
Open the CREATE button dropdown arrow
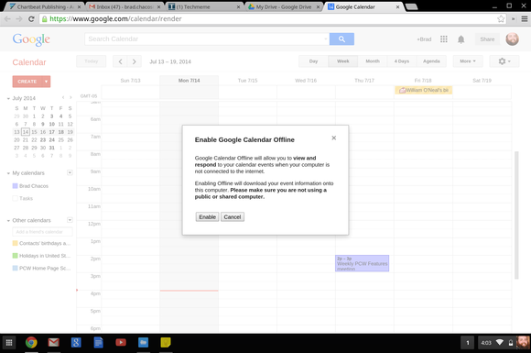click(x=46, y=82)
